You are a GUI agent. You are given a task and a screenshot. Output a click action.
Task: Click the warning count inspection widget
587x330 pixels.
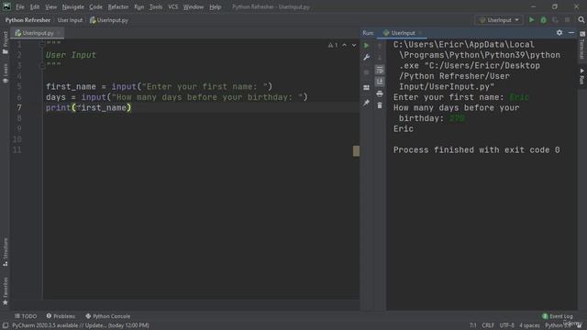333,45
